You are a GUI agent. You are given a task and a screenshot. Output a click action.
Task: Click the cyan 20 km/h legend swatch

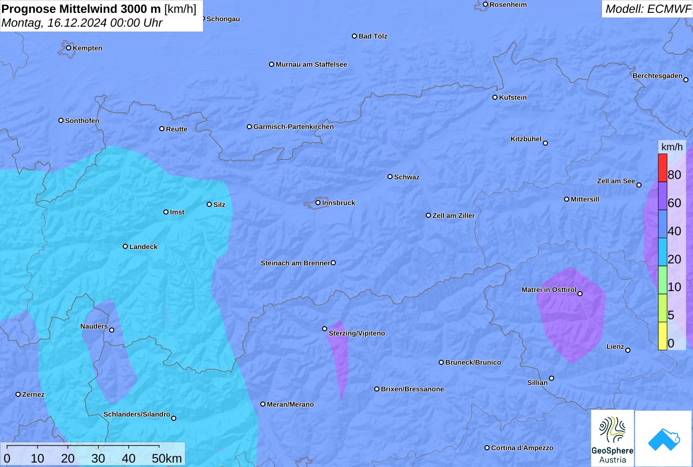pyautogui.click(x=662, y=252)
